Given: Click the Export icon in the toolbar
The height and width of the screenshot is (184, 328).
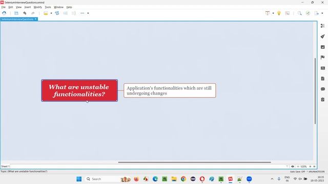Looking at the screenshot, I should pyautogui.click(x=317, y=13).
